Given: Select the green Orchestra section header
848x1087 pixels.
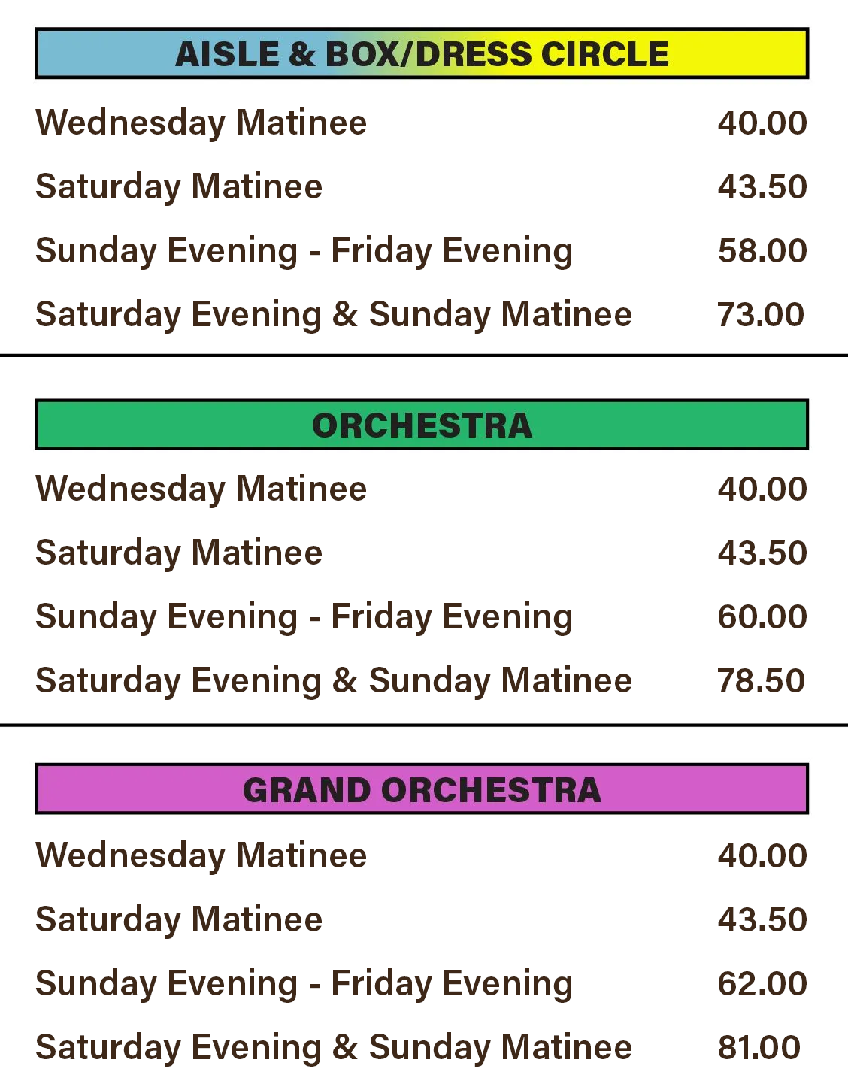Looking at the screenshot, I should [x=422, y=425].
